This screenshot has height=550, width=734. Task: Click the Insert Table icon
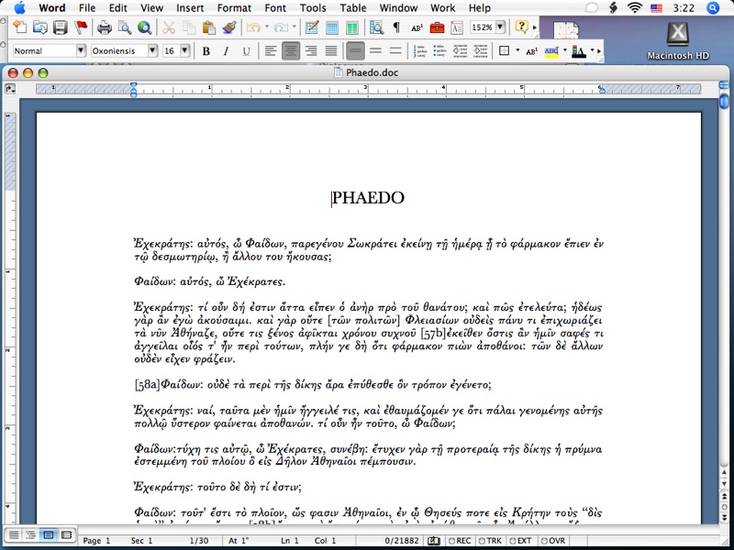point(332,27)
